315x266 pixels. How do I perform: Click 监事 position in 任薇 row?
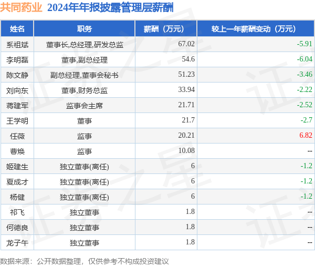point(85,136)
